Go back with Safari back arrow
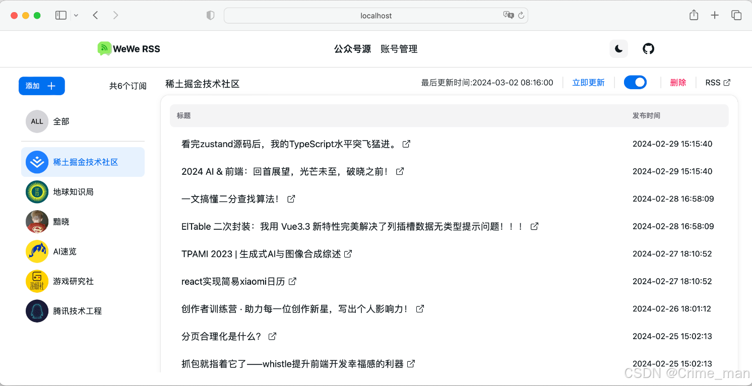Image resolution: width=752 pixels, height=386 pixels. 95,15
